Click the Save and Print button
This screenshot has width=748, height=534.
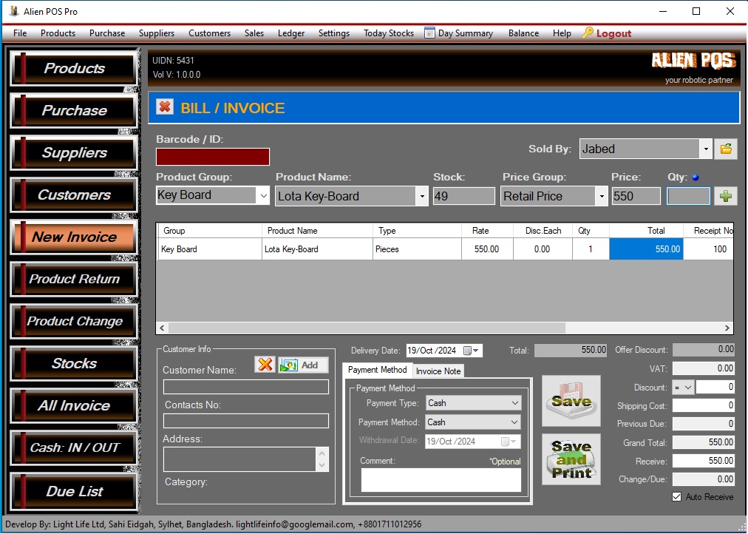[x=571, y=459]
